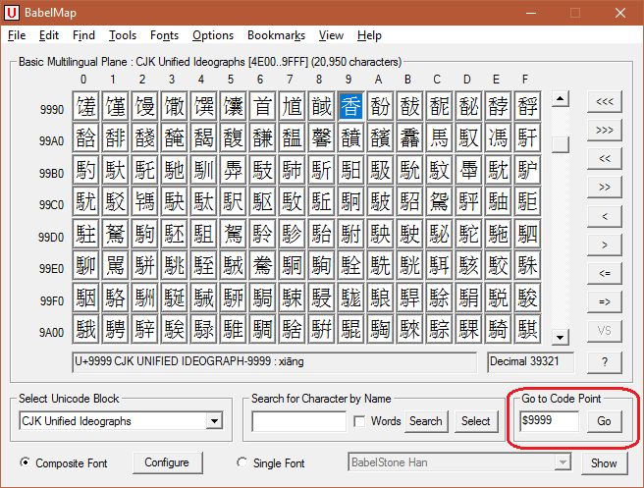Select the 駭 character in row 99E0
Screen dimensions: 644x488
(x=468, y=265)
